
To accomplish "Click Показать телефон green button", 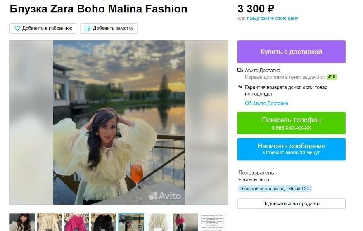I will [292, 123].
